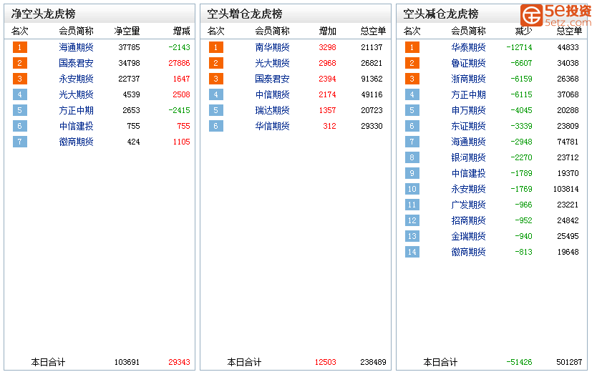
Task: Open 海通期货 in the 空头减仓龙虎榜 table
Action: click(468, 142)
